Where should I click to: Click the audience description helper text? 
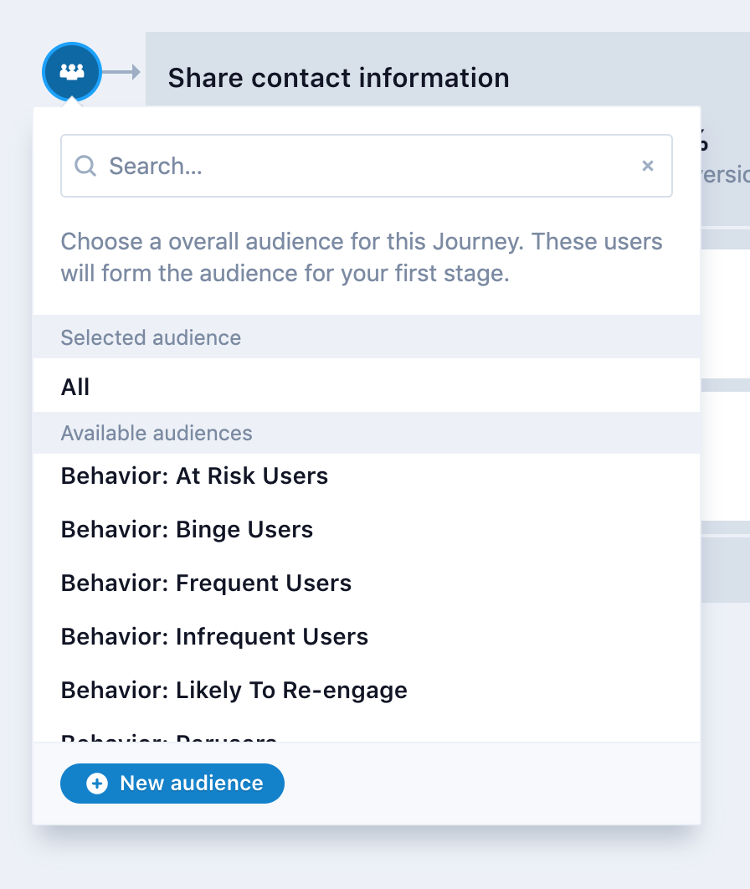point(362,257)
